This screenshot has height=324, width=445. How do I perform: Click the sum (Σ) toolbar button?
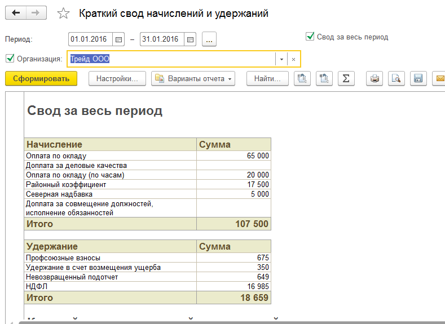[345, 79]
